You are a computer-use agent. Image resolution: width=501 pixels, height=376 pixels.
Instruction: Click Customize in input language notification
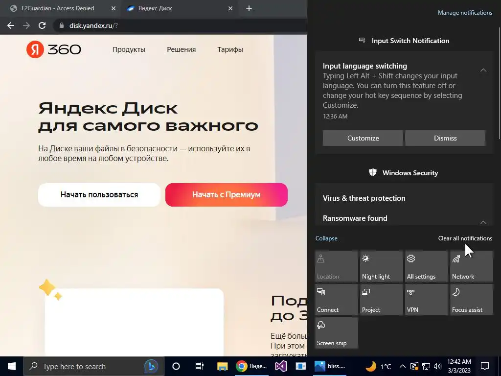tap(363, 138)
